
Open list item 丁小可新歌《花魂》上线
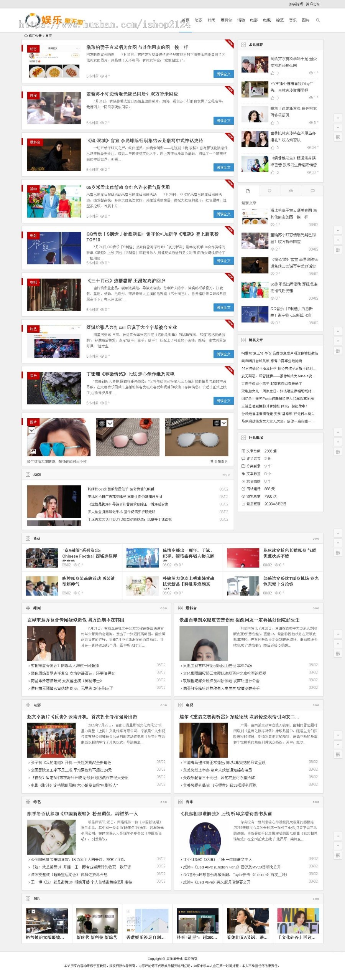pyautogui.click(x=217, y=859)
